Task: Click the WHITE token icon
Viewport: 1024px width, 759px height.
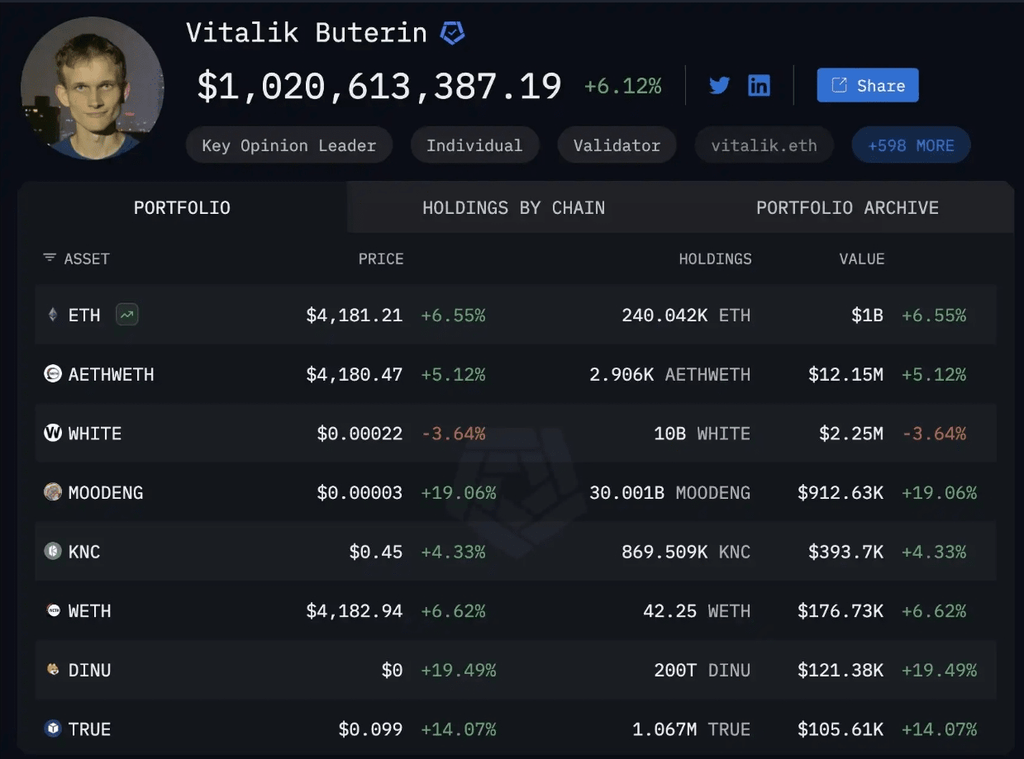Action: [x=53, y=433]
